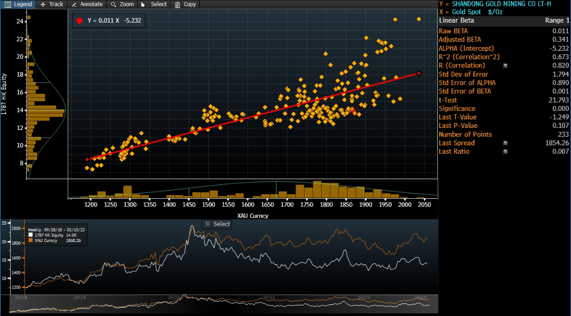The height and width of the screenshot is (316, 571).
Task: Click Number of Points value 233
Action: point(564,135)
